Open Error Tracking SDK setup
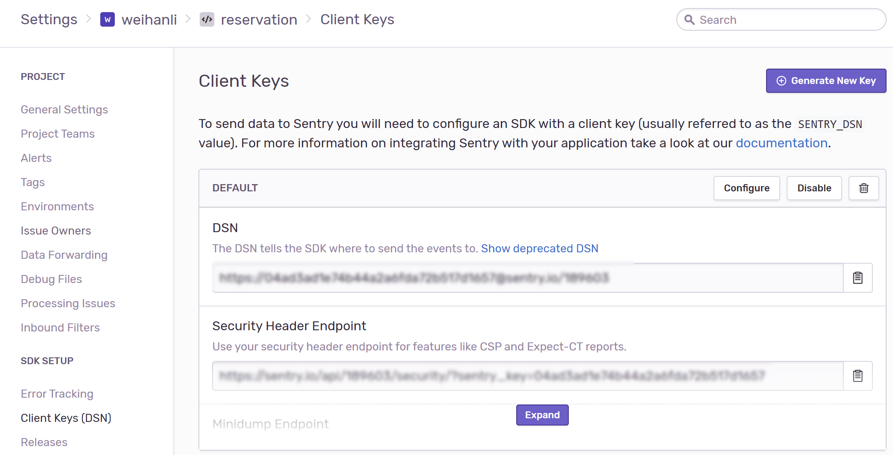Viewport: 893px width, 455px height. tap(57, 394)
